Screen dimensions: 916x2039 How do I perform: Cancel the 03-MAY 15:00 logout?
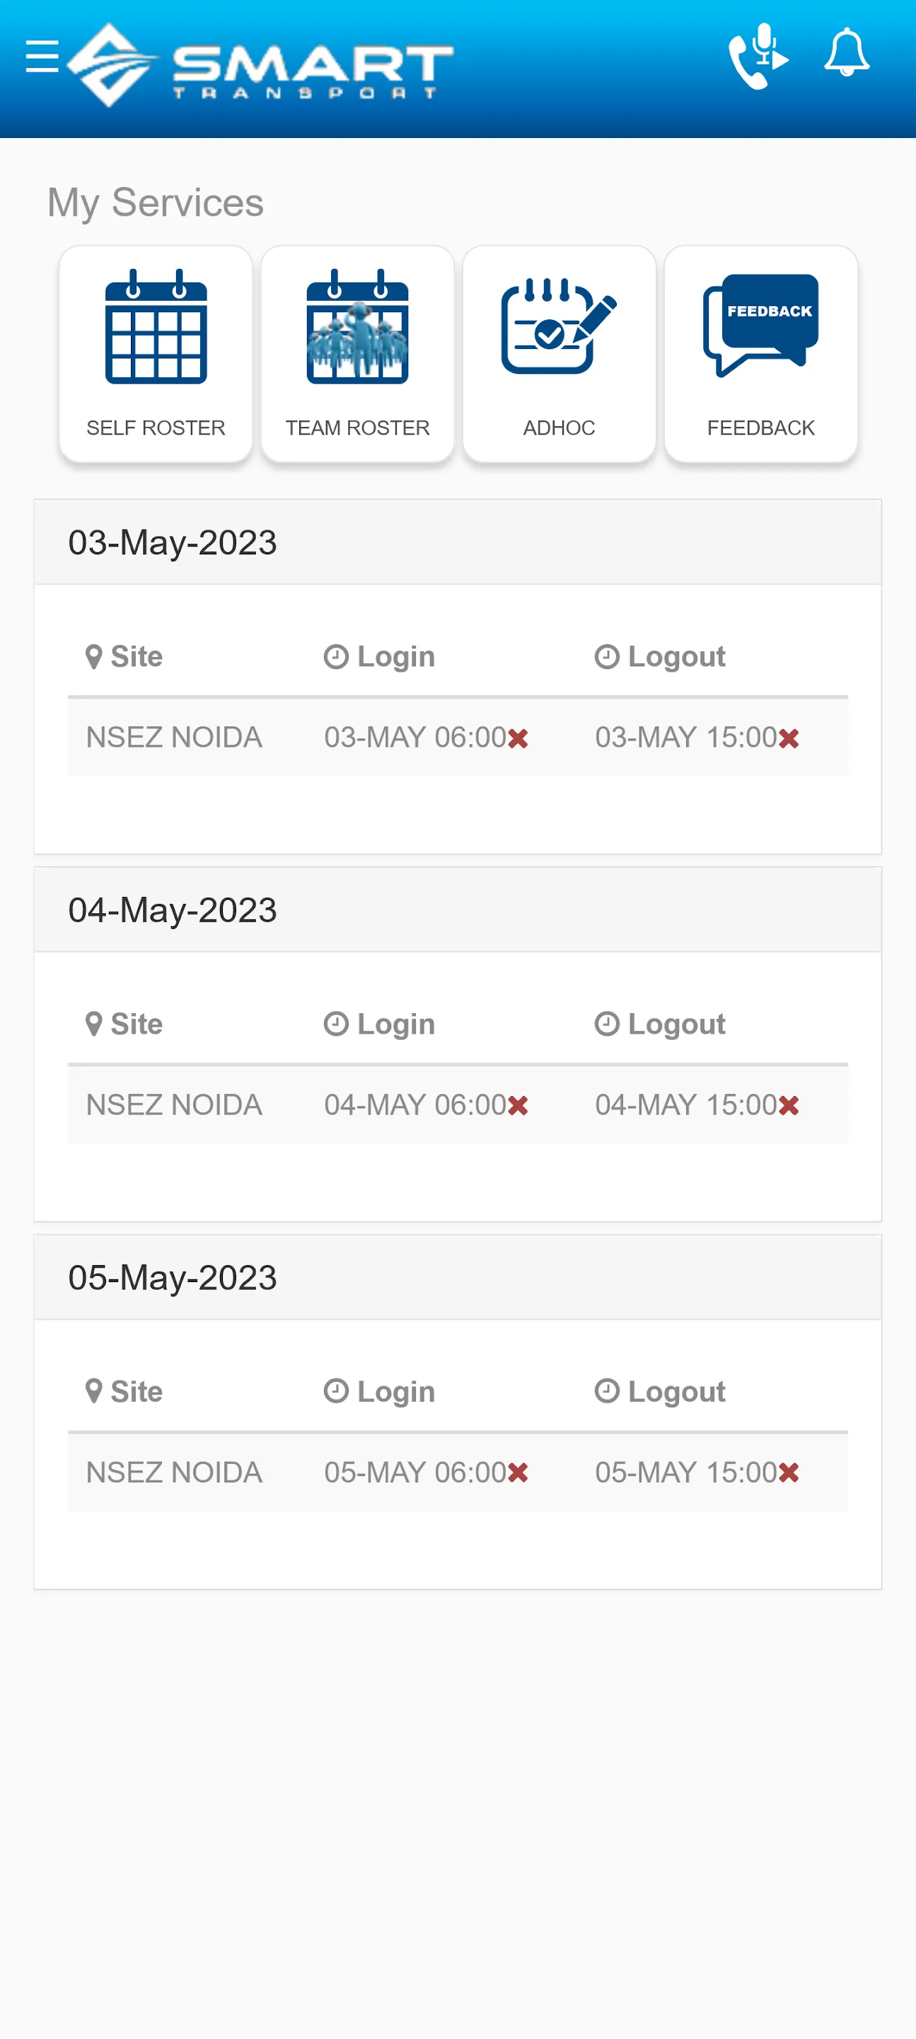tap(789, 738)
